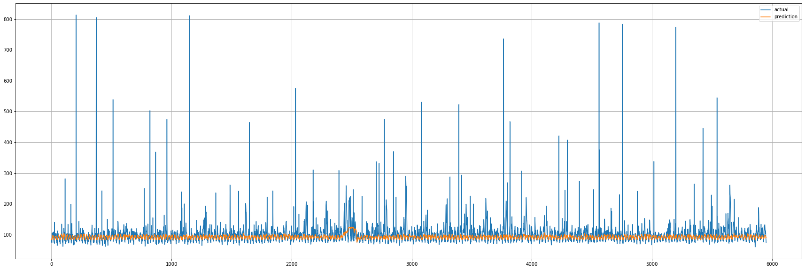Screen dimensions: 805x270
Task: Click the x-axis tick label 2000
Action: tap(292, 264)
